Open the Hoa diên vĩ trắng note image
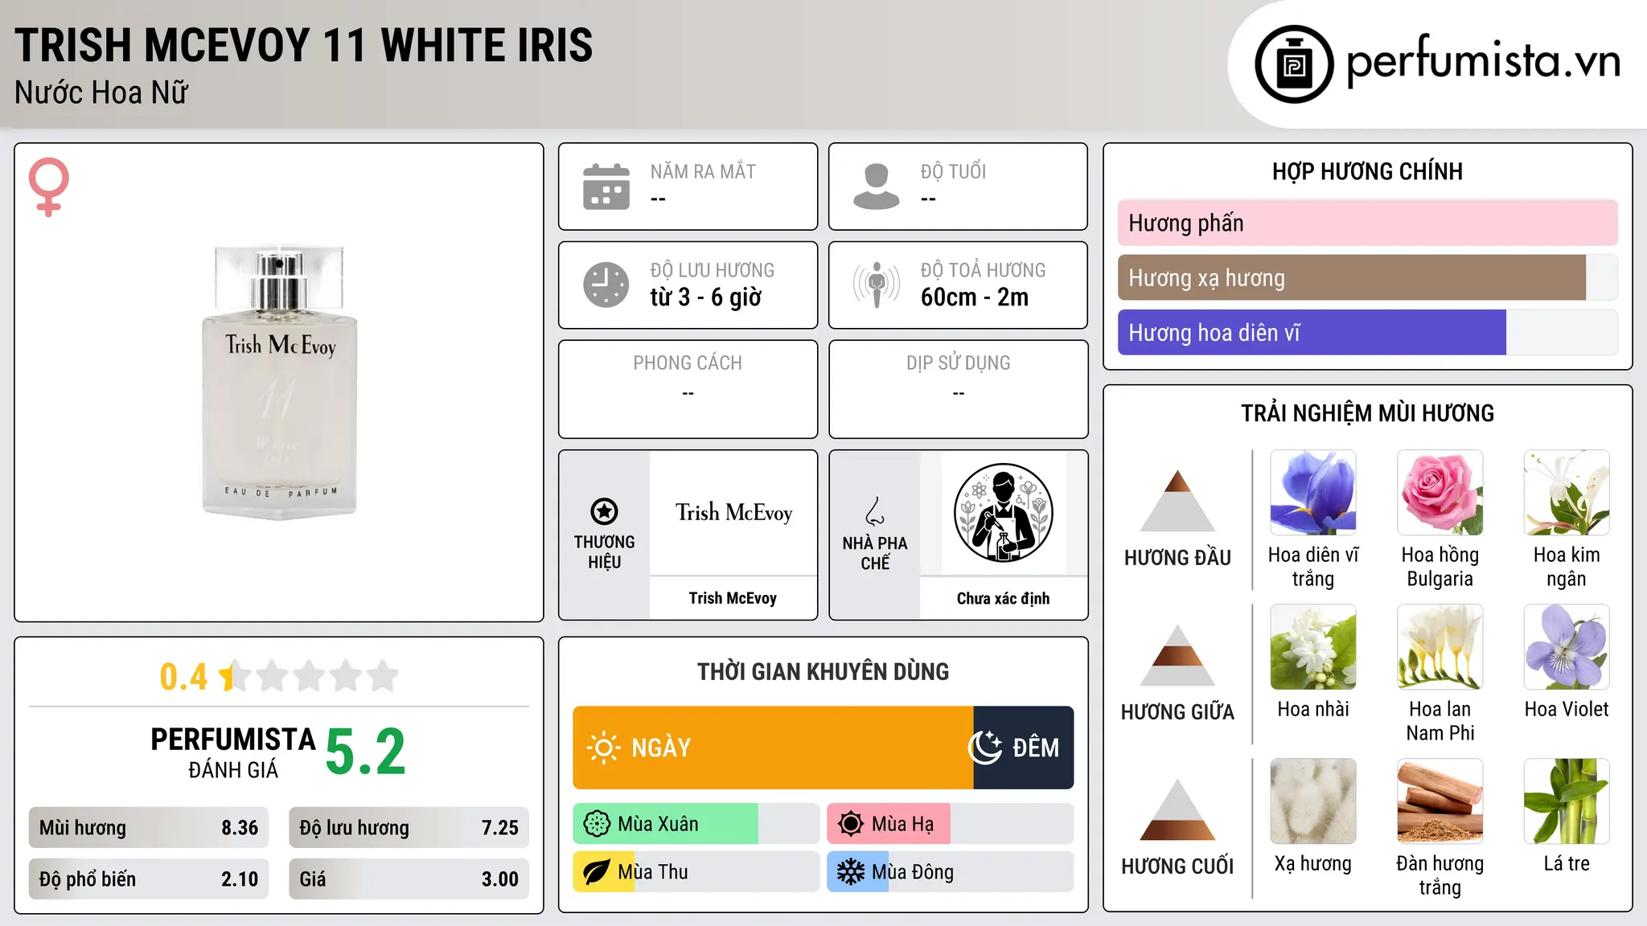This screenshot has width=1647, height=926. point(1313,493)
